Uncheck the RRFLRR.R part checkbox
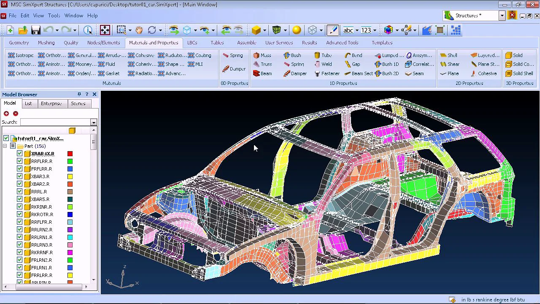Screen dimensions: 540x304 19,161
